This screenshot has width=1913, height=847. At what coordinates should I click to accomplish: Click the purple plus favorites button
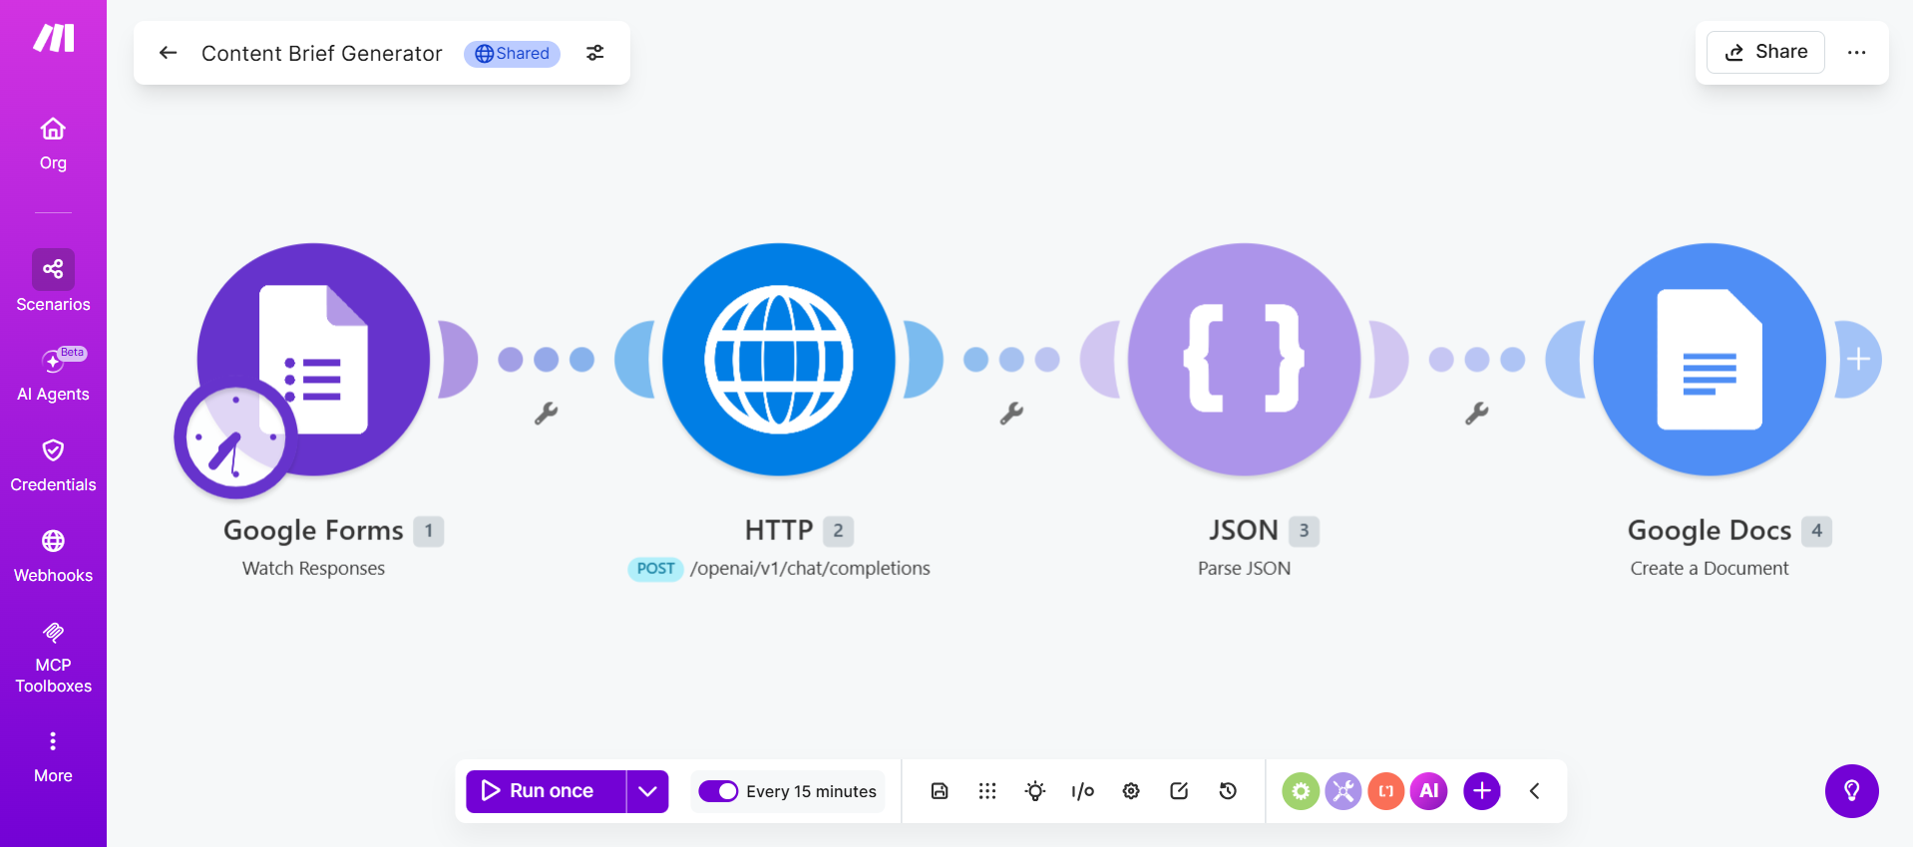(x=1482, y=791)
